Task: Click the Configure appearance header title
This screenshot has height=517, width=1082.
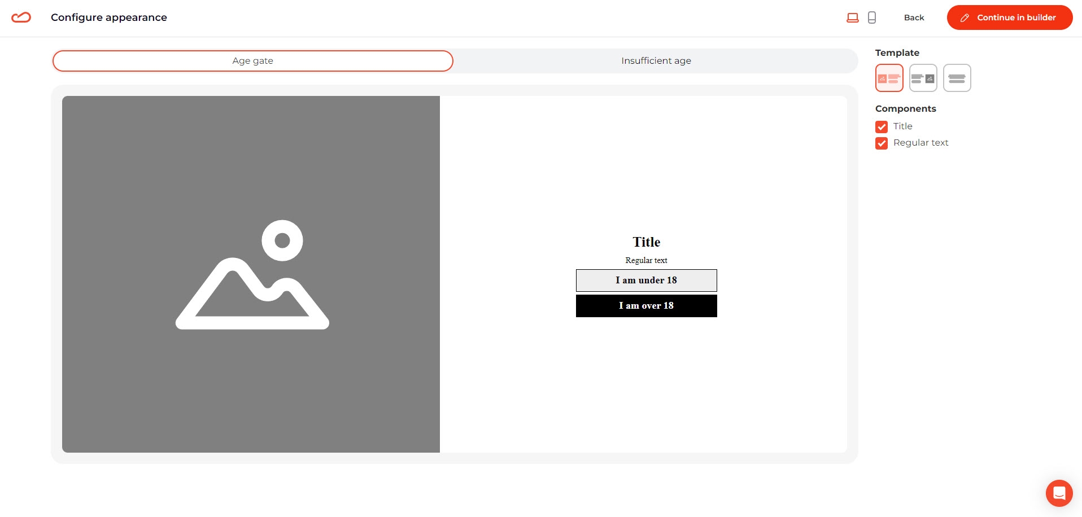Action: click(x=109, y=17)
